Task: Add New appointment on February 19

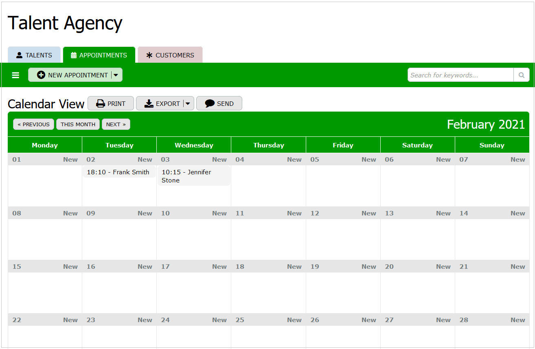Action: (x=368, y=267)
